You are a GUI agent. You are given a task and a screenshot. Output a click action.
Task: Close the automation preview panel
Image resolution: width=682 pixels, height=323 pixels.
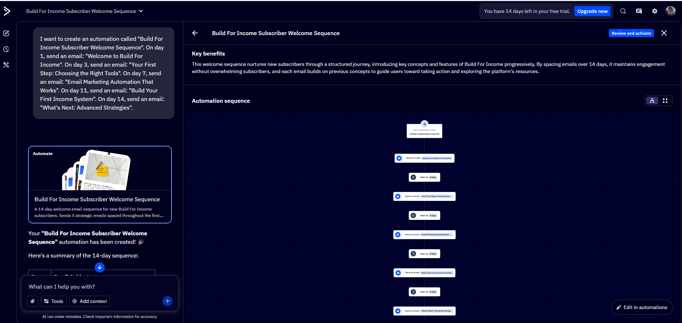pos(664,33)
